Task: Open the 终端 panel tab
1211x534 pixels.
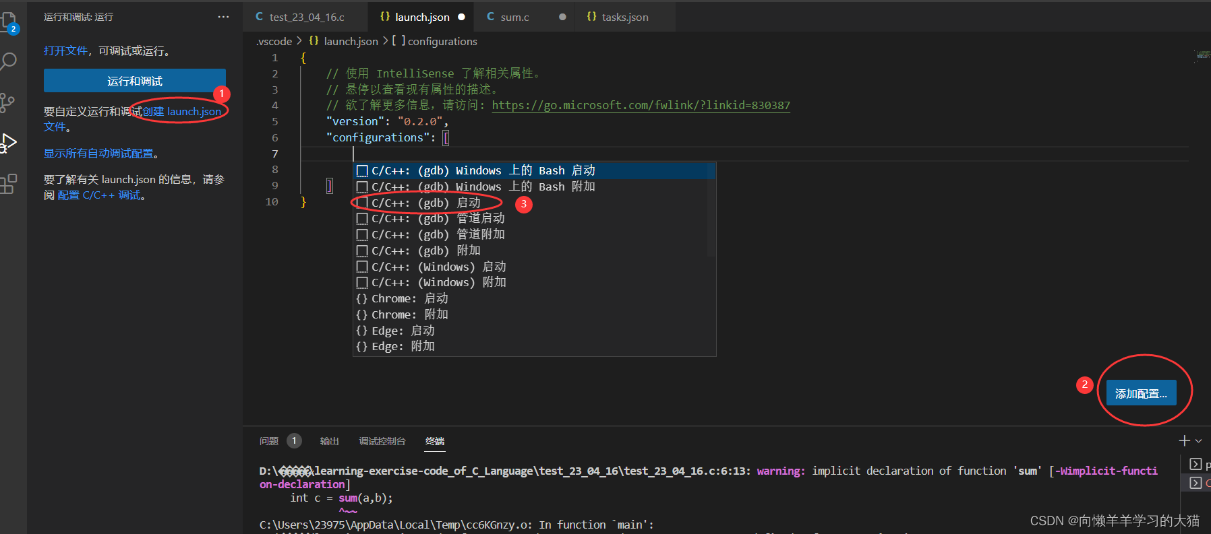Action: (x=435, y=441)
